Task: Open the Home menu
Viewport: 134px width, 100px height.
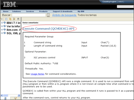Action: point(6,11)
